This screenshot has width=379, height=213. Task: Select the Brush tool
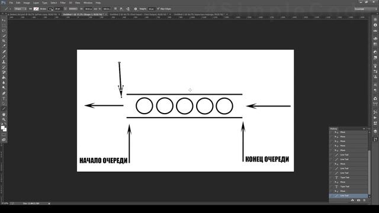click(4, 57)
